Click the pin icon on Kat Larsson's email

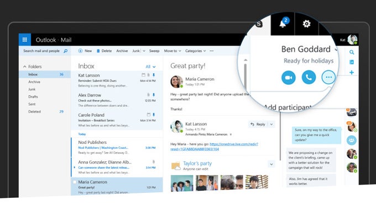point(154,75)
